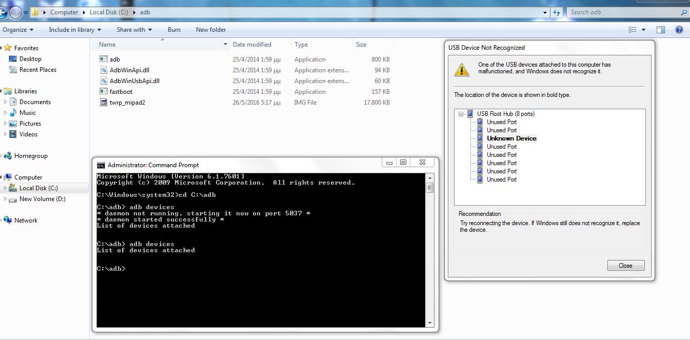The image size is (690, 340).
Task: Click the Command Prompt vertical scrollbar
Action: click(x=429, y=251)
